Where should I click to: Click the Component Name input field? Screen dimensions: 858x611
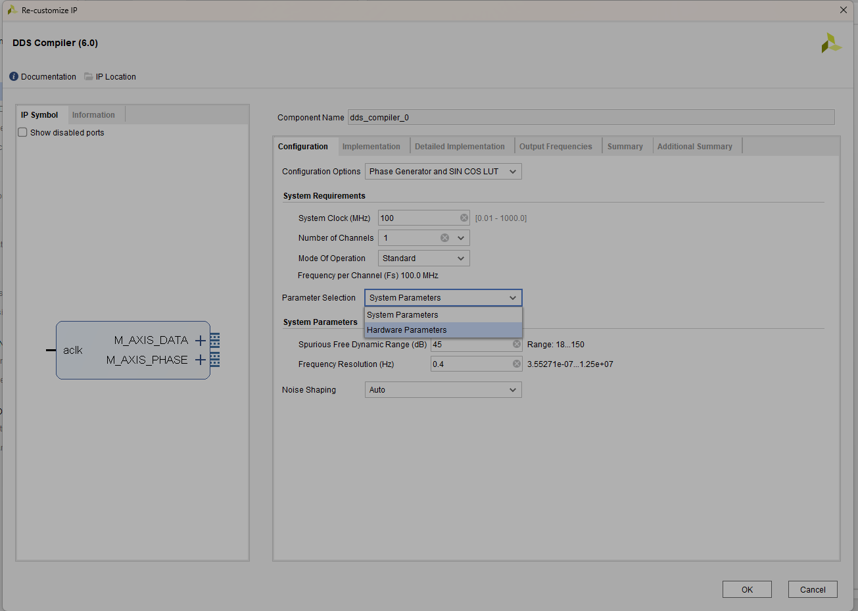coord(591,118)
